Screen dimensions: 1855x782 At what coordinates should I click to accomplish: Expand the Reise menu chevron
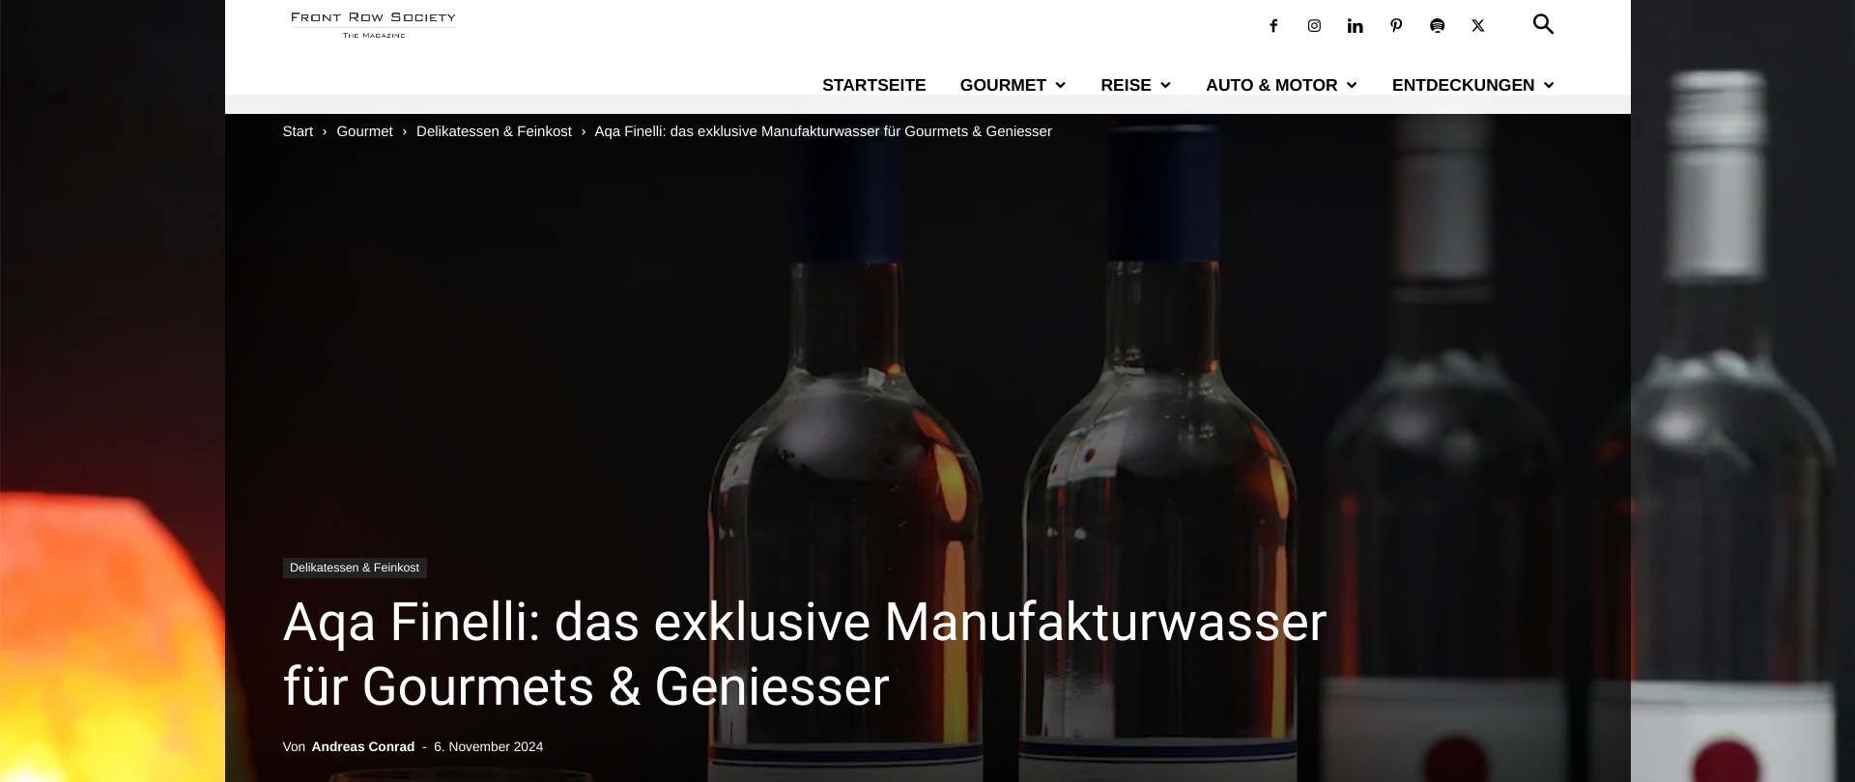[1165, 85]
